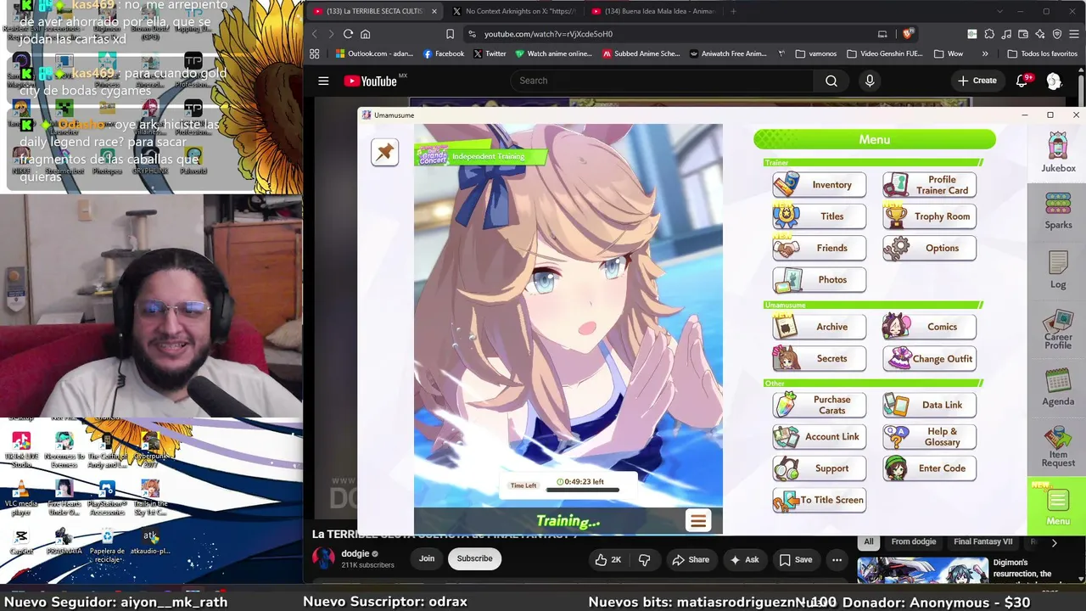Select the From dodgie filter chip
The image size is (1086, 611).
[914, 541]
